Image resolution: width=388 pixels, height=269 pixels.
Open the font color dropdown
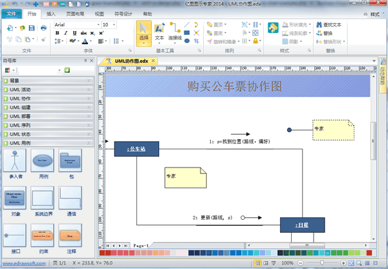tap(91, 41)
